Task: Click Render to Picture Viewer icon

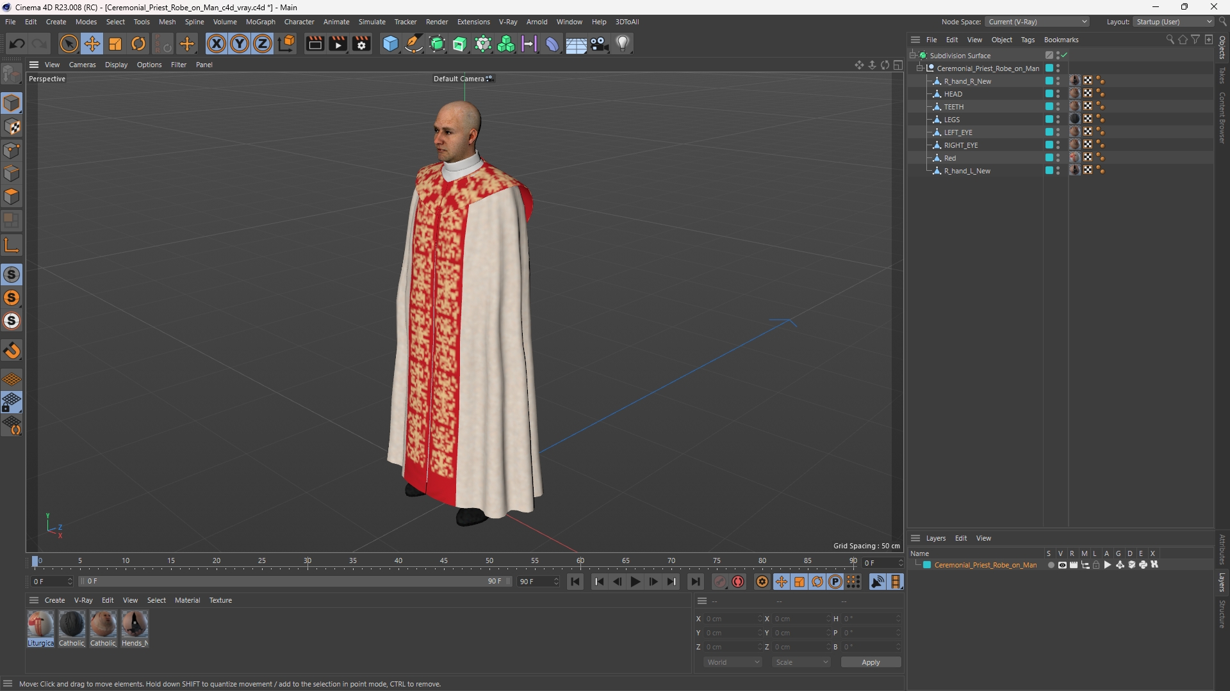Action: point(338,44)
